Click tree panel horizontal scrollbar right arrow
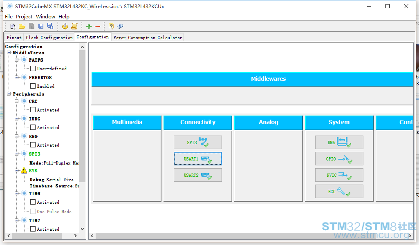Image resolution: width=419 pixels, height=245 pixels. (x=76, y=236)
